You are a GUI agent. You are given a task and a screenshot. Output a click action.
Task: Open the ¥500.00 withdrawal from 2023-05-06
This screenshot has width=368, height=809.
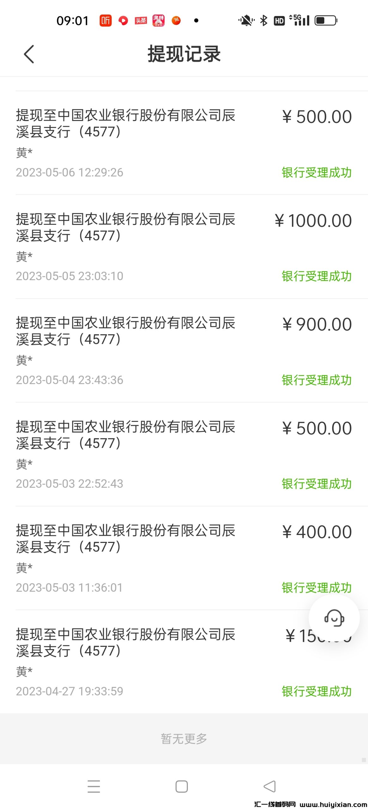pyautogui.click(x=183, y=143)
